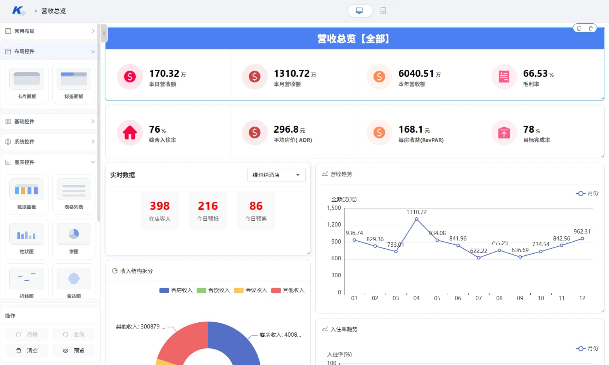
Task: Toggle the 客房收入 legend swatch
Action: point(164,290)
